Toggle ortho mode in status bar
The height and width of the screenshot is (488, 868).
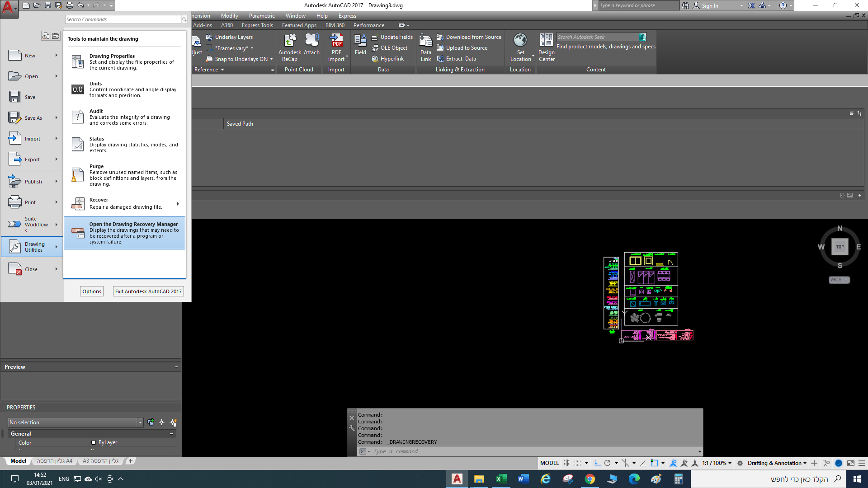[x=597, y=463]
